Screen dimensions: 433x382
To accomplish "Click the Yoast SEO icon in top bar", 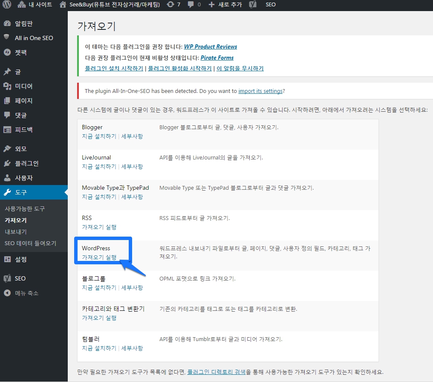I will pos(253,5).
